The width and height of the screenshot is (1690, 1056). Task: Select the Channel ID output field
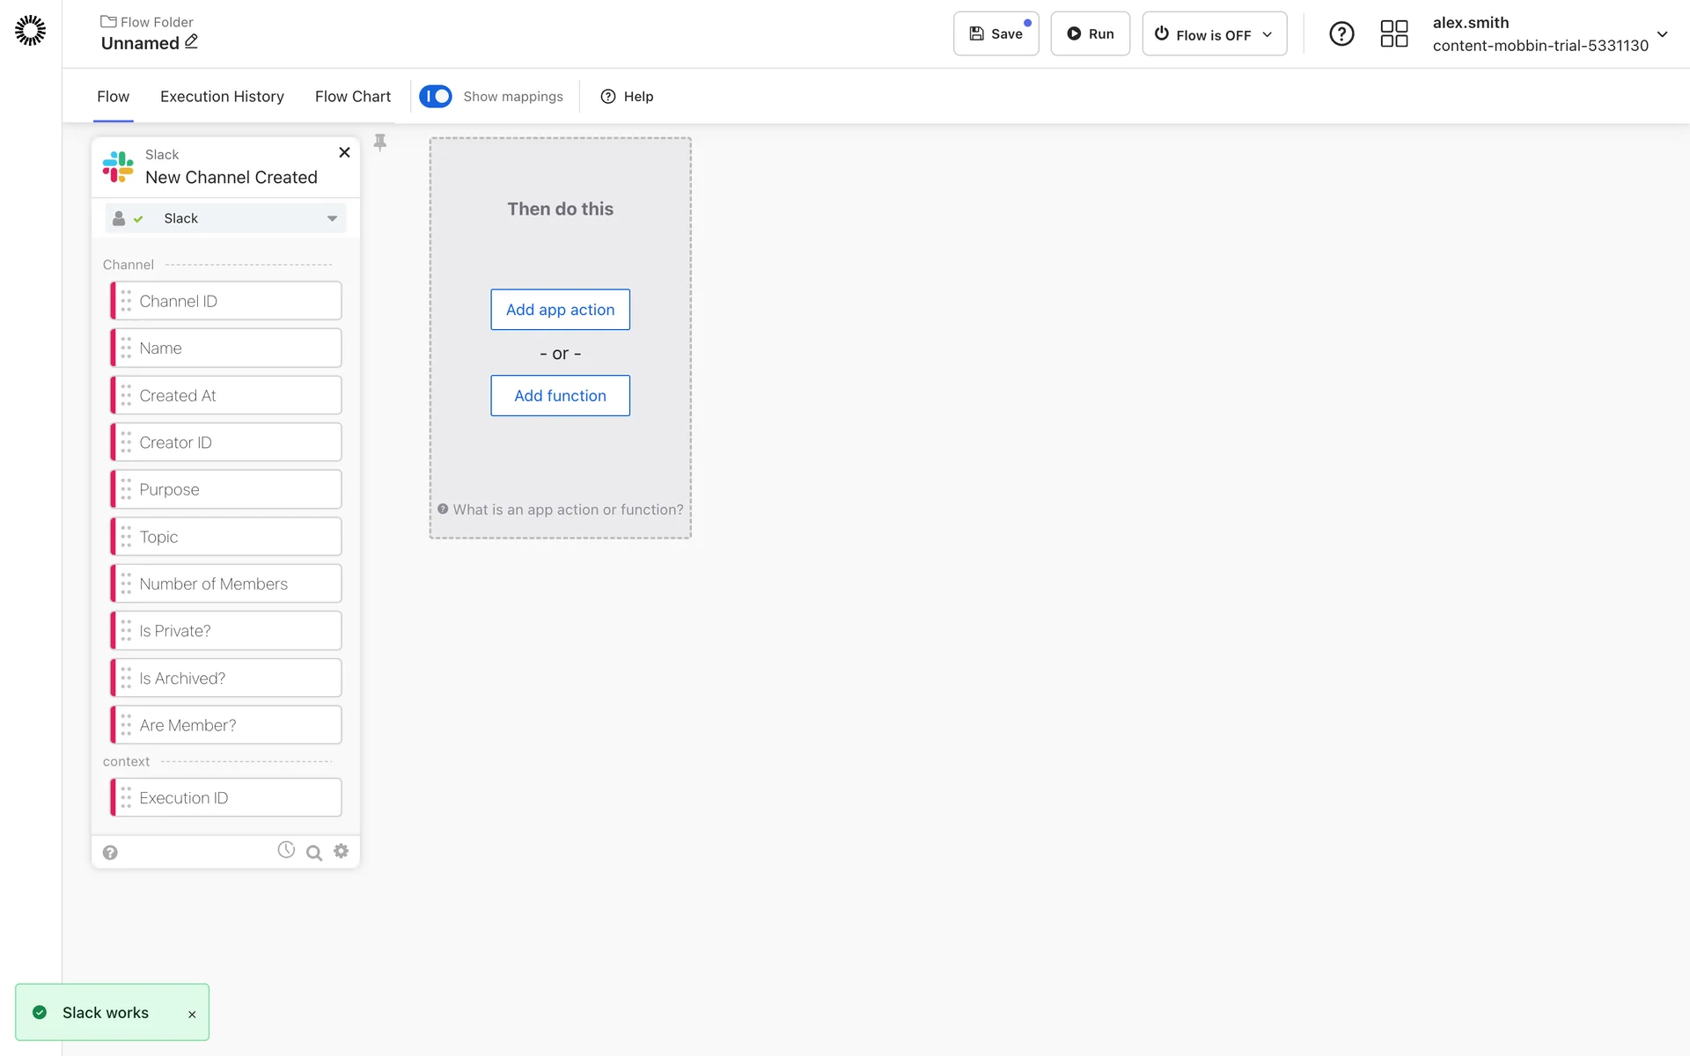click(226, 301)
